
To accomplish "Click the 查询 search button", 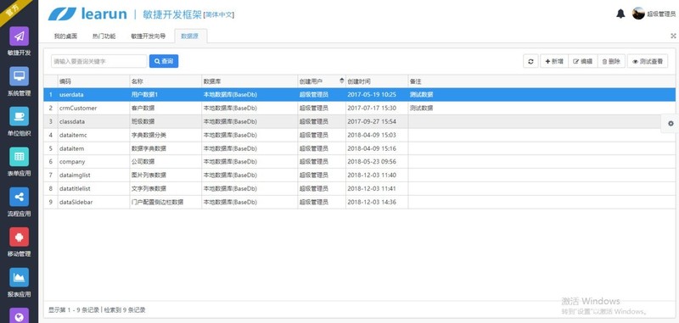I will tap(164, 61).
